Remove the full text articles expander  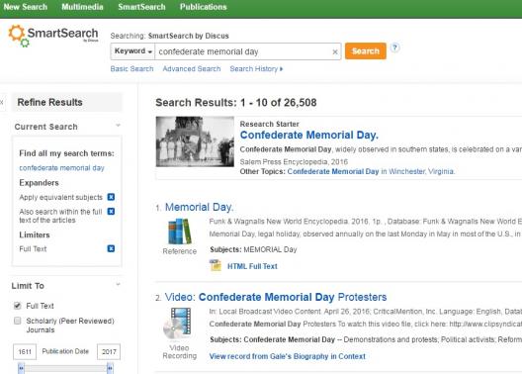111,212
